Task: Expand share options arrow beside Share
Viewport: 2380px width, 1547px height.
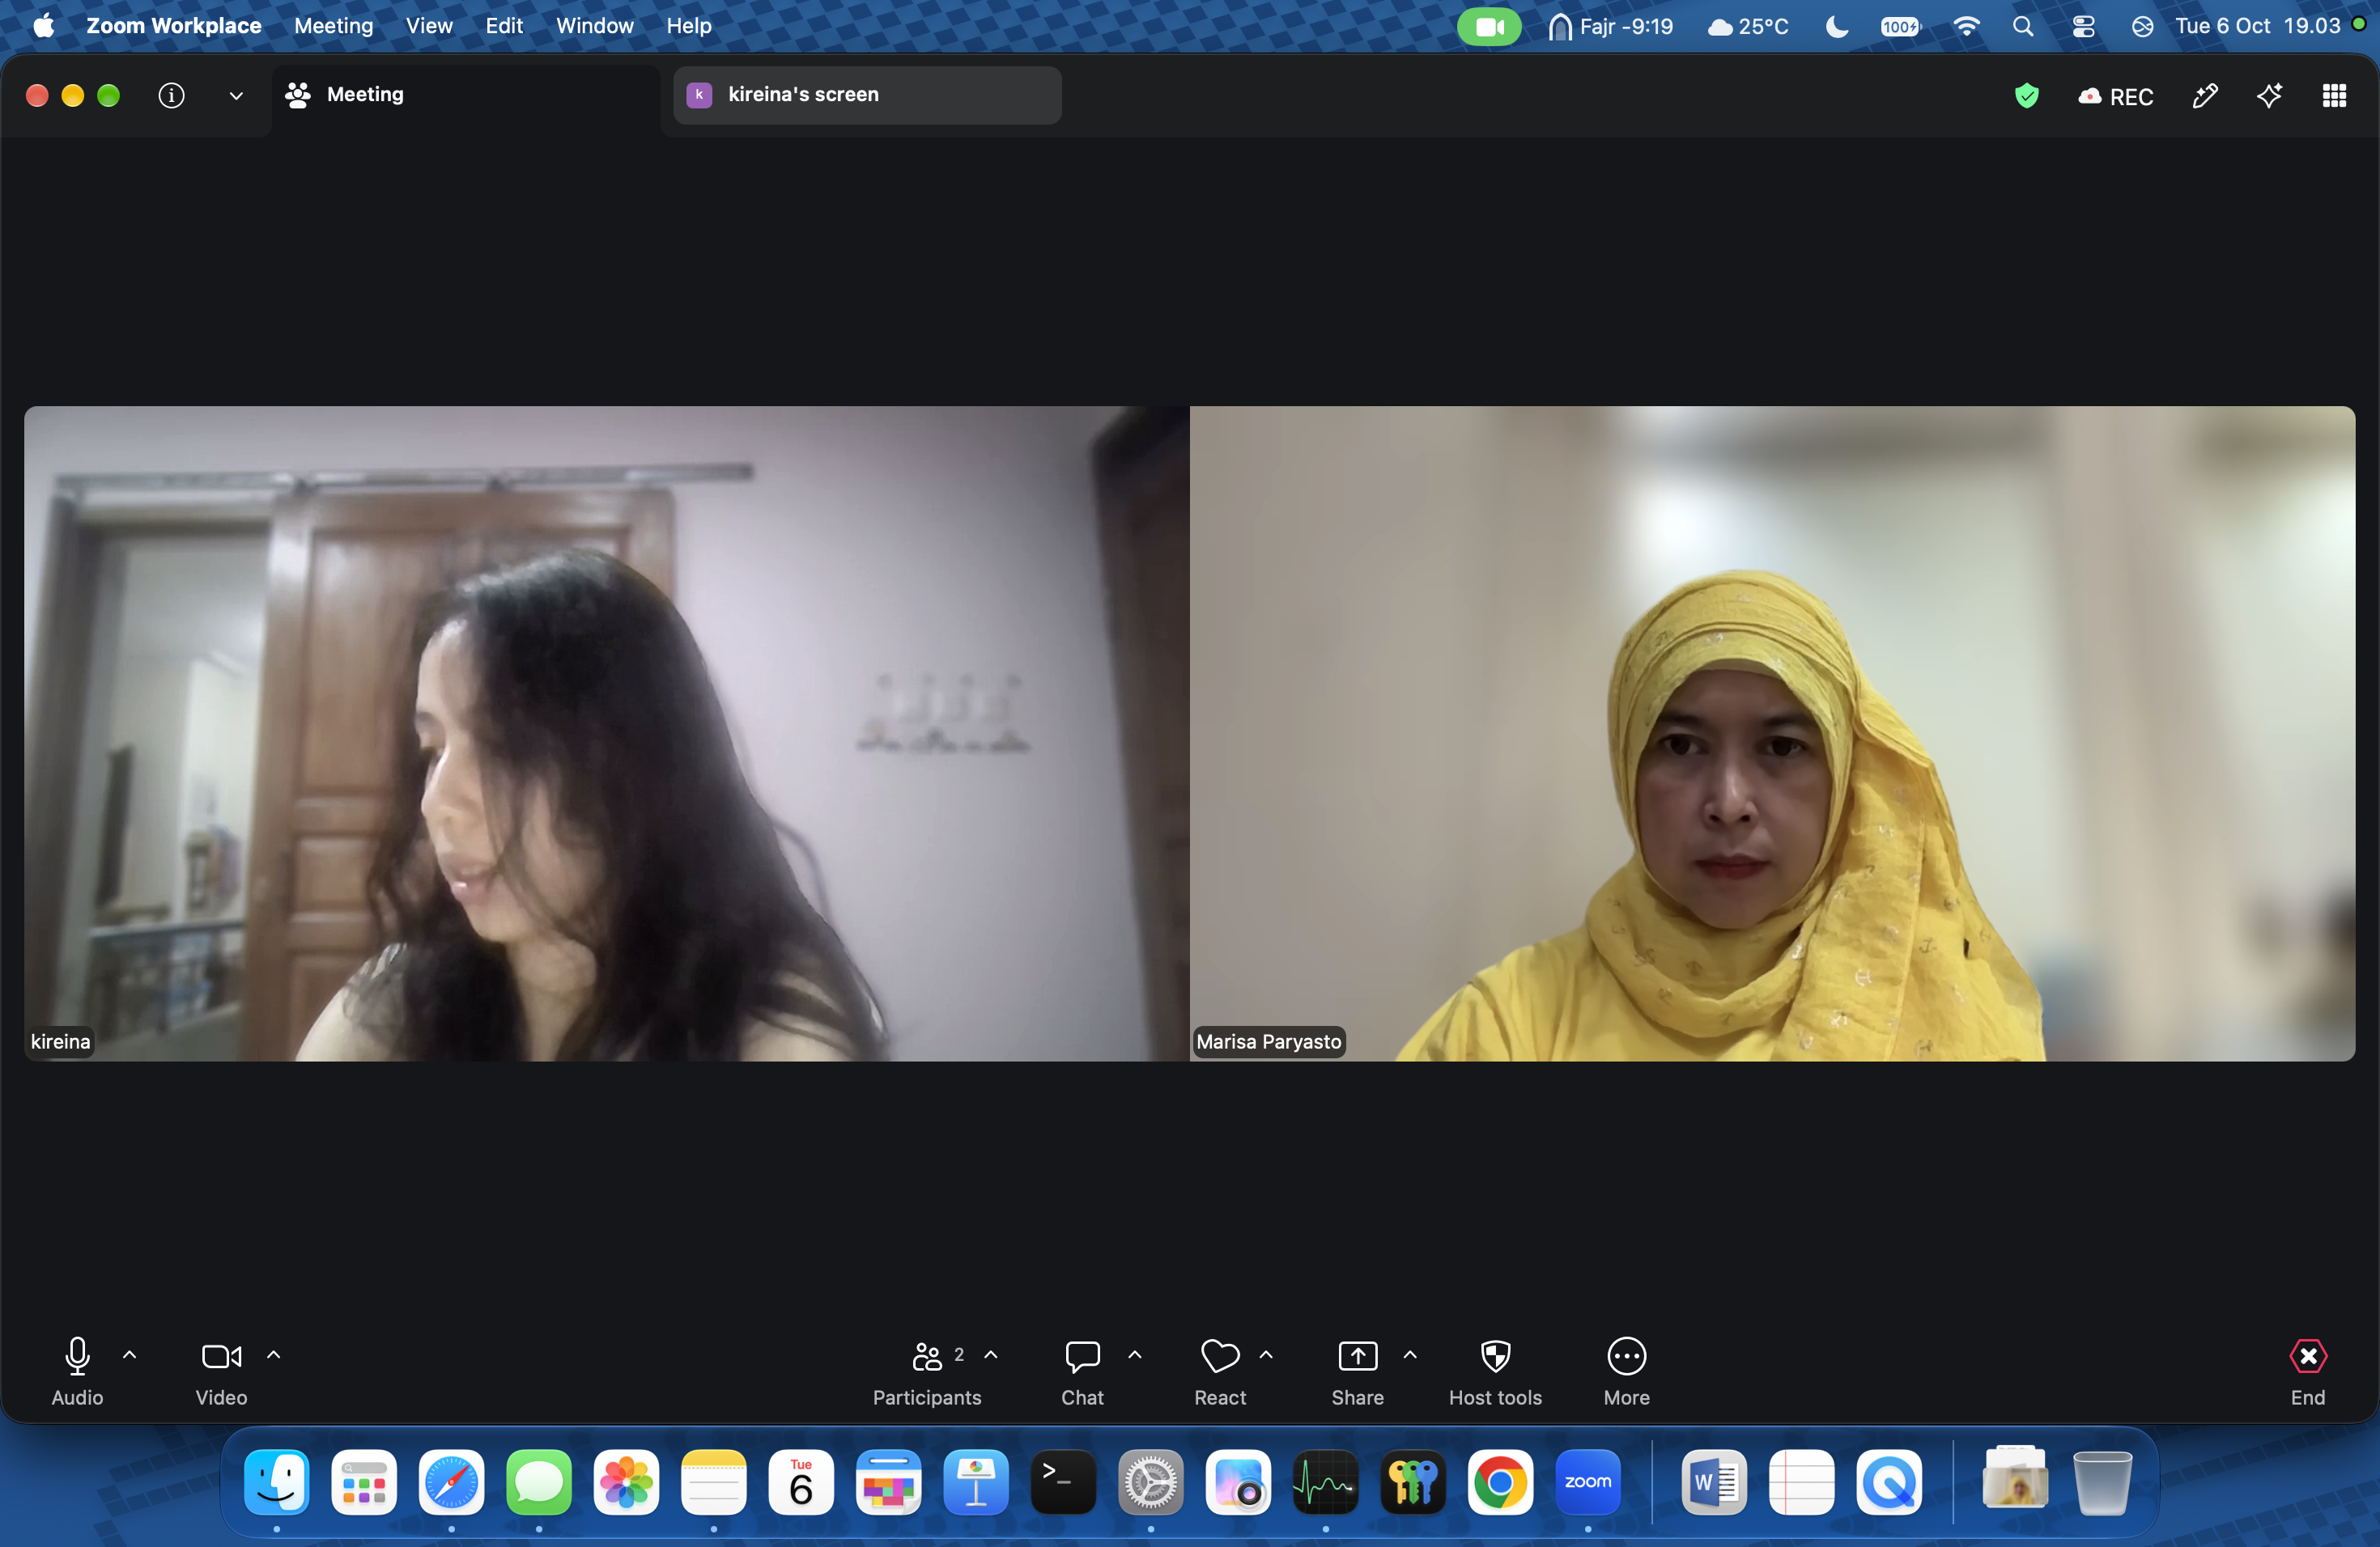Action: [x=1410, y=1355]
